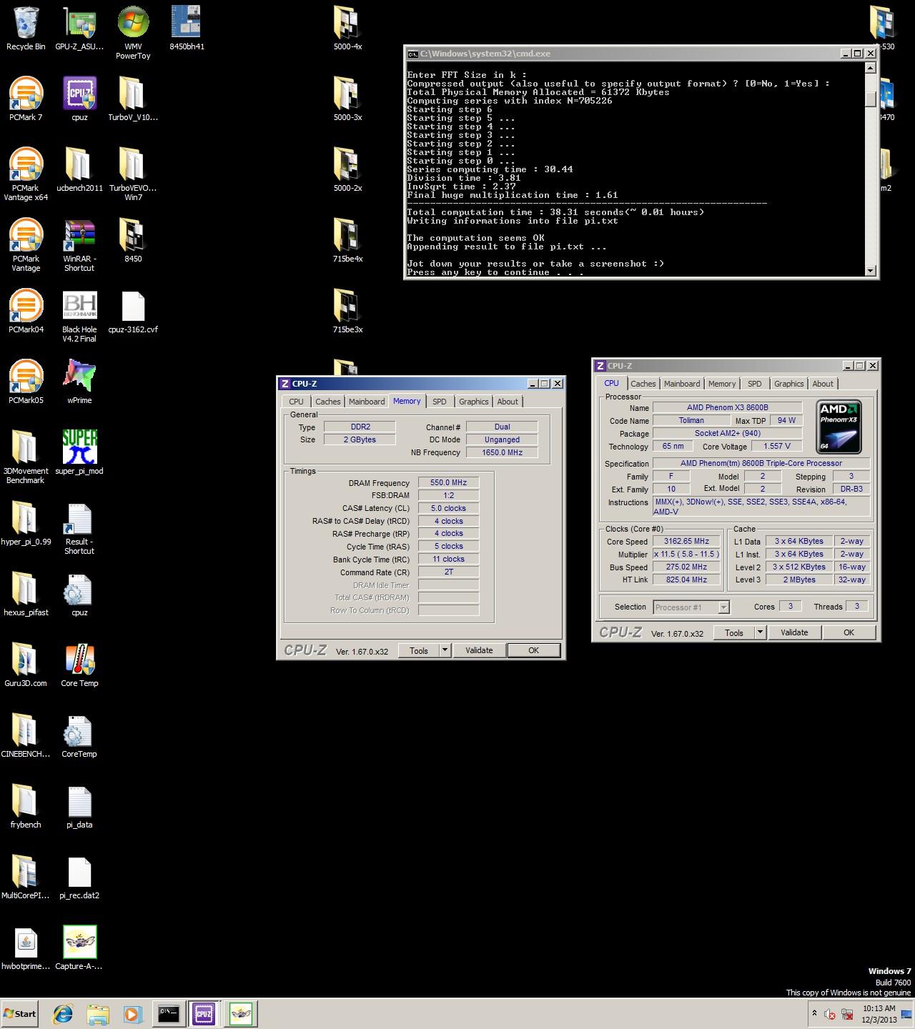Select the Capture-A-... desktop icon
The height and width of the screenshot is (1029, 915).
[79, 948]
